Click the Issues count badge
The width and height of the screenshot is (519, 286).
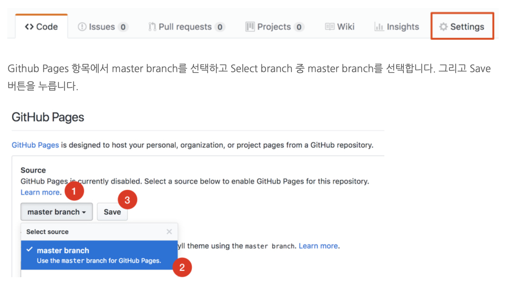[x=123, y=27]
